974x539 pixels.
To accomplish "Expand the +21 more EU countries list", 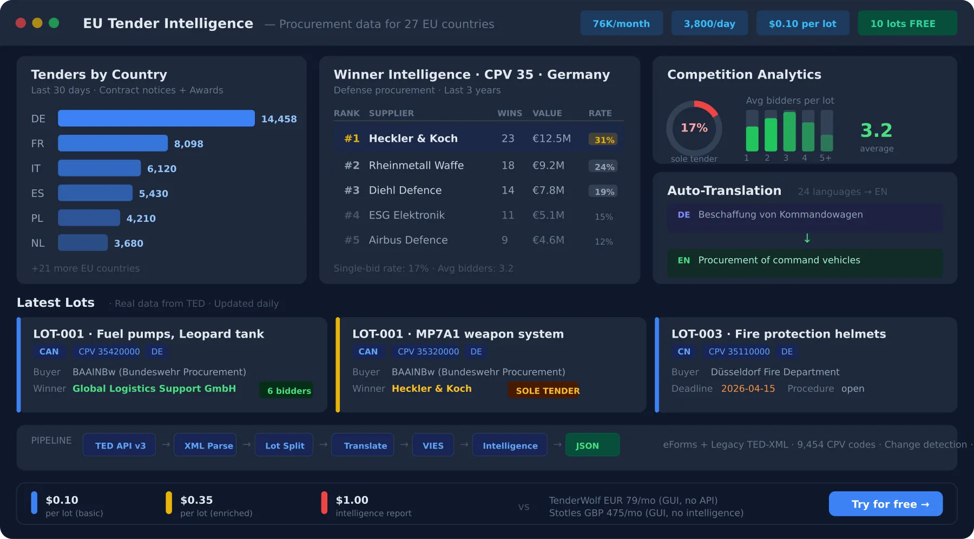I will pyautogui.click(x=85, y=268).
